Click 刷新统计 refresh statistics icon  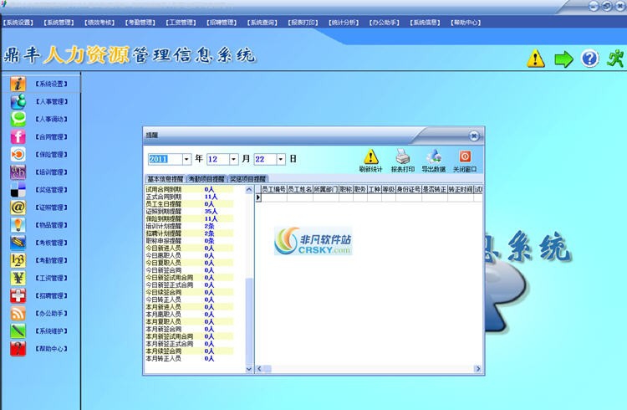(370, 161)
